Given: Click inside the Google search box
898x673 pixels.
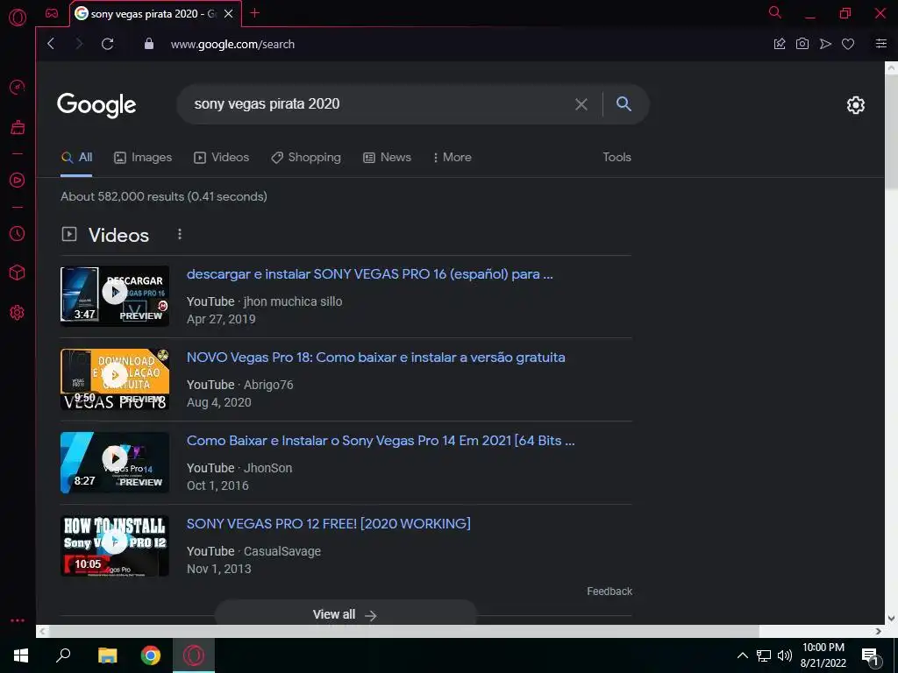Looking at the screenshot, I should pos(378,104).
